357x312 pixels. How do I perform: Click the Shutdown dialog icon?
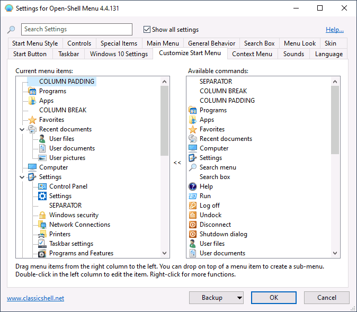(193, 234)
